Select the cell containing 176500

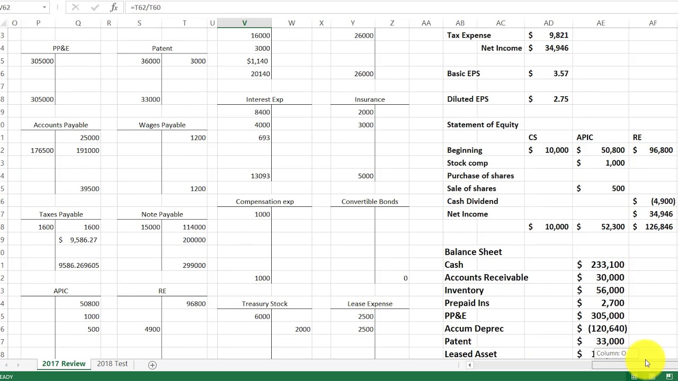click(x=38, y=150)
